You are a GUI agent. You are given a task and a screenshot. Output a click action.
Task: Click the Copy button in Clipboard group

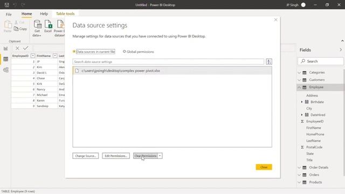pyautogui.click(x=20, y=29)
